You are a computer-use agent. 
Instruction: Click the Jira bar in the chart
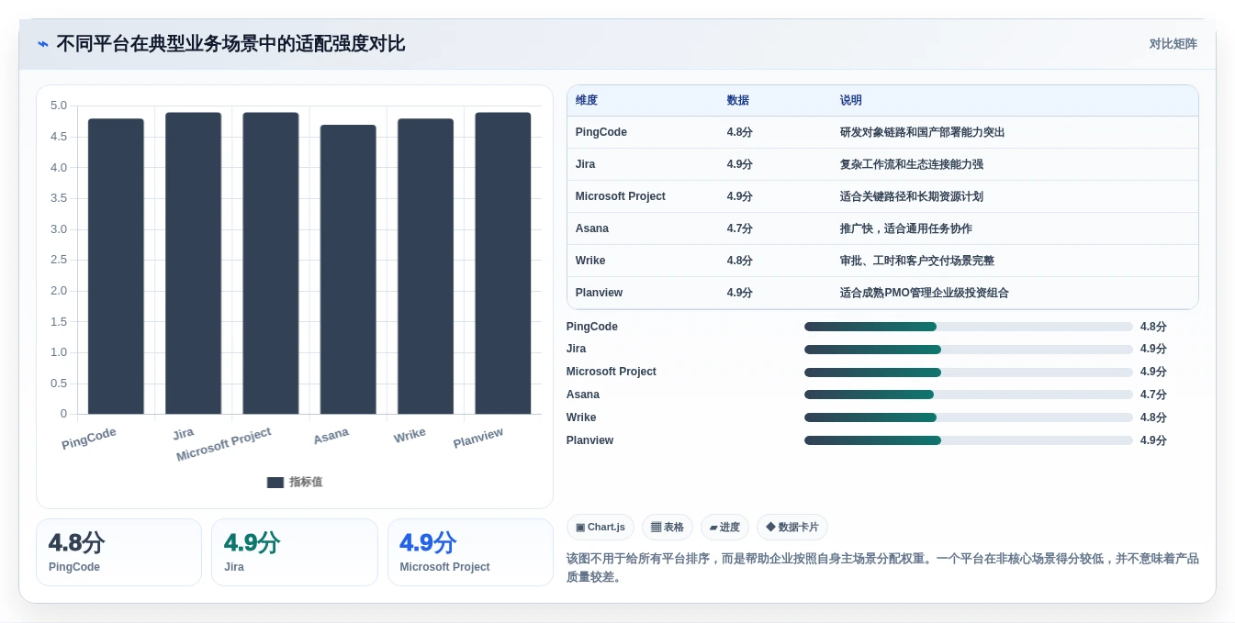[193, 263]
